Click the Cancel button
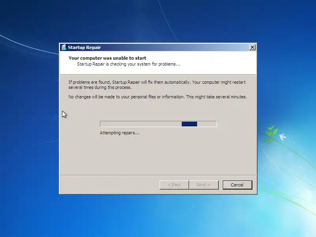This screenshot has width=316, height=237. tap(237, 185)
